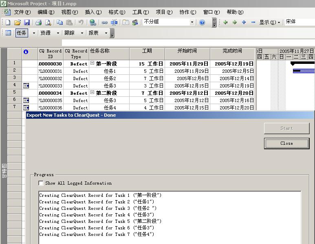Open Print Preview icon
Viewport: 315px width, 244px height.
[48, 22]
